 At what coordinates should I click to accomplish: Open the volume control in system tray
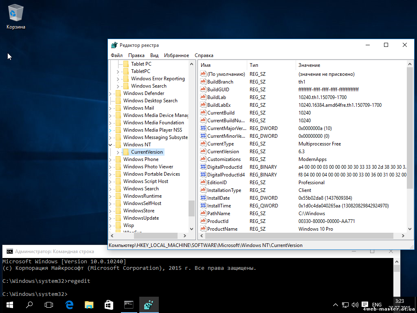[355, 305]
